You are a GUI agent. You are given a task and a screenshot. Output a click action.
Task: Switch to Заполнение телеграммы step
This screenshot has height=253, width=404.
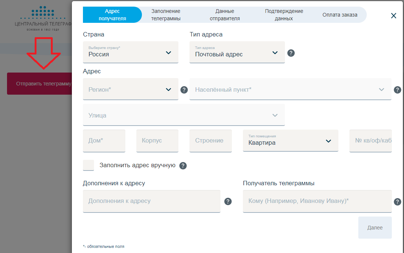166,15
